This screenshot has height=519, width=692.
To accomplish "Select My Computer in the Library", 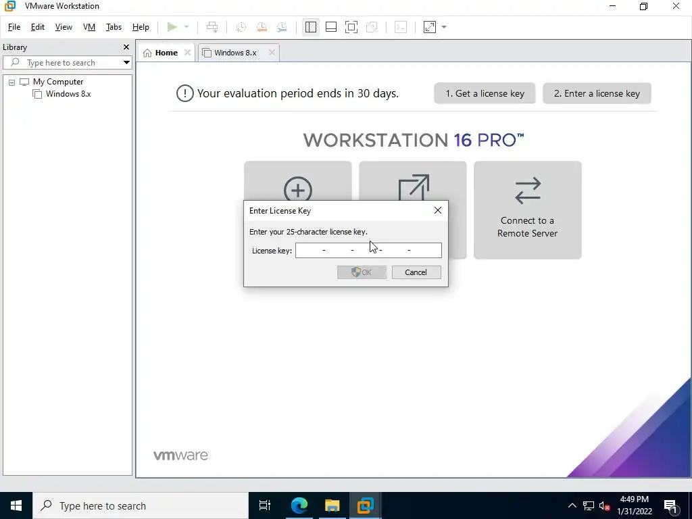I will 58,82.
